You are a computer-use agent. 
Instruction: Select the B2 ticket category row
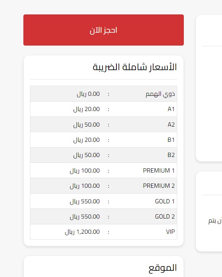104,155
